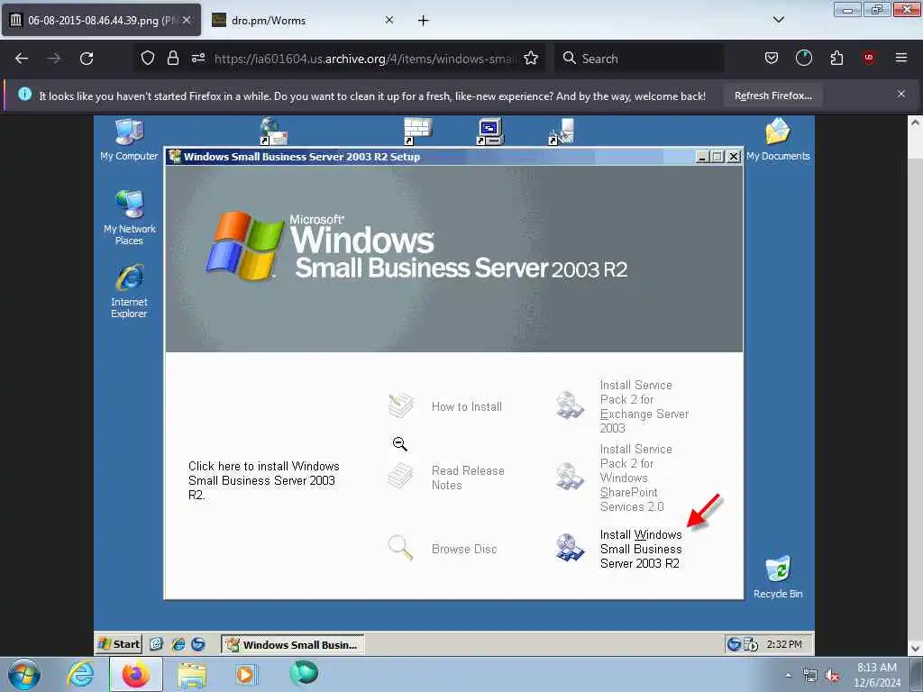923x692 pixels.
Task: Click the muted volume tray icon
Action: pos(832,676)
